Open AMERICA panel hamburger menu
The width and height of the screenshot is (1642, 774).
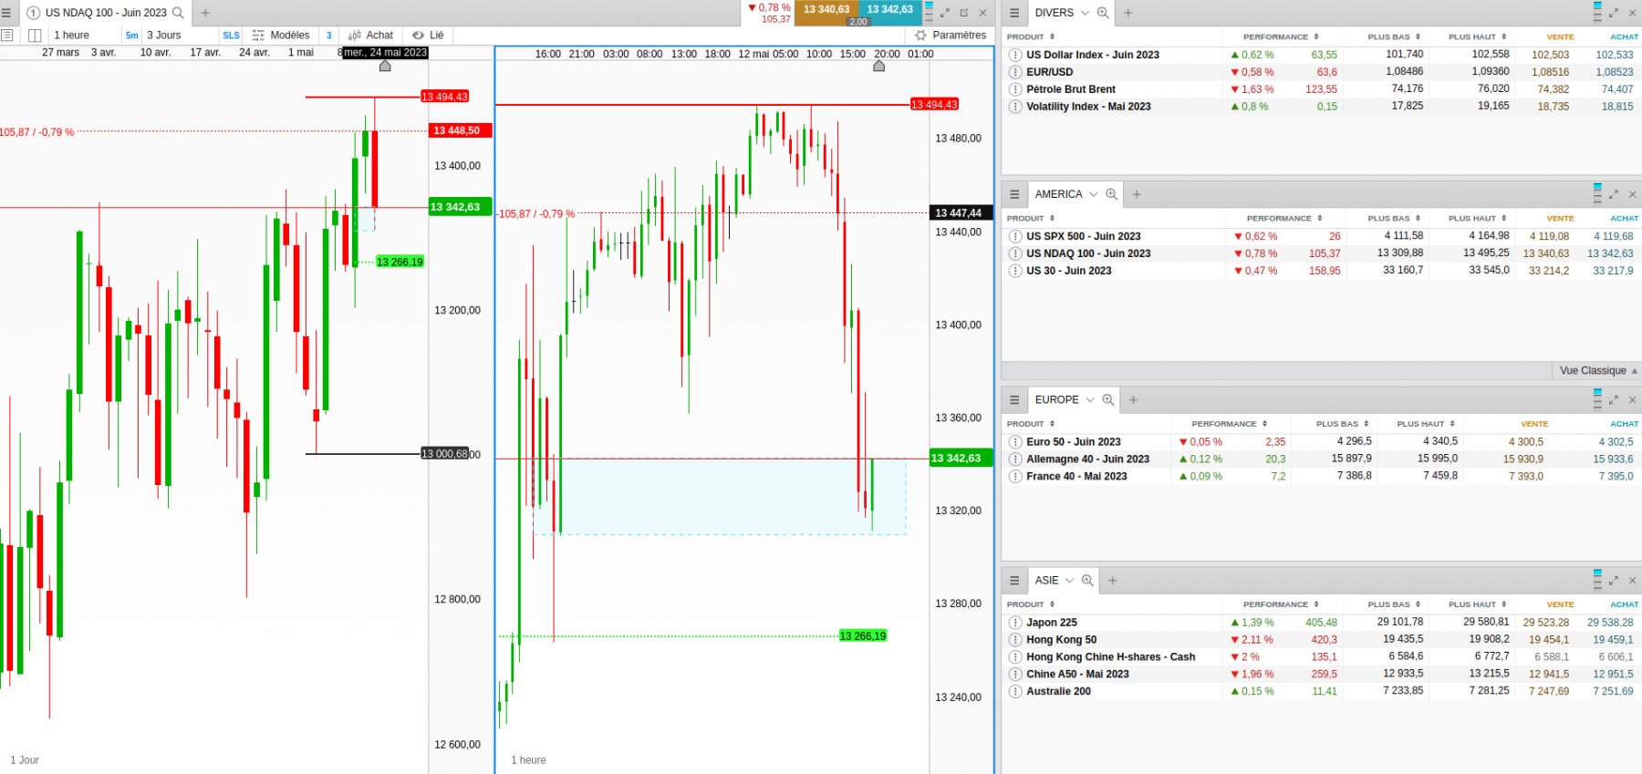click(1014, 194)
